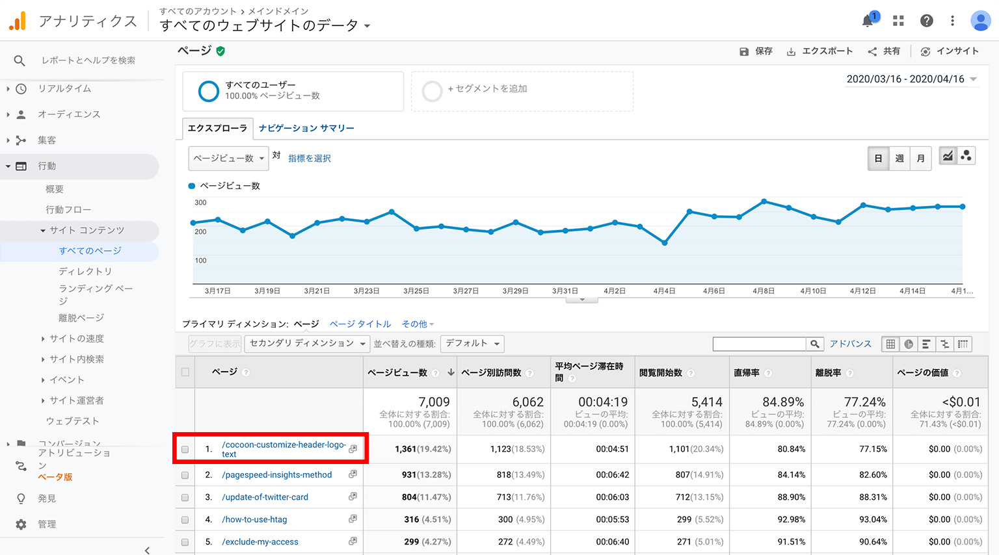Viewport: 999px width, 555px height.
Task: Click + セグメントを追加 box
Action: [522, 91]
